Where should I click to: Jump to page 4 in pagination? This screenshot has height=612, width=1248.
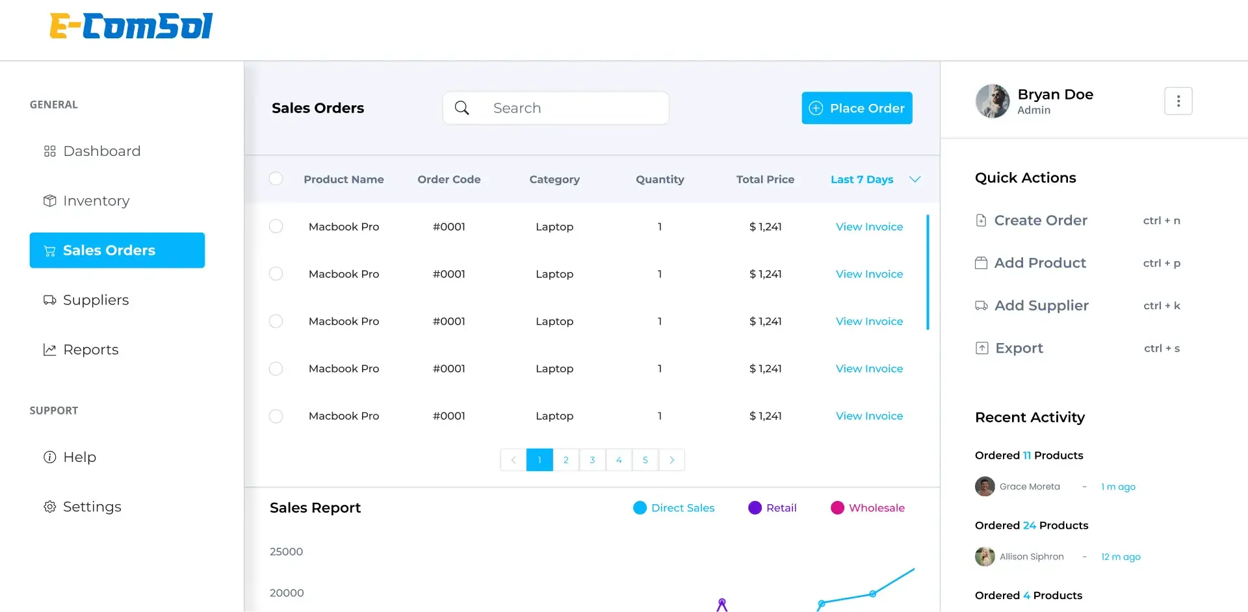coord(619,460)
